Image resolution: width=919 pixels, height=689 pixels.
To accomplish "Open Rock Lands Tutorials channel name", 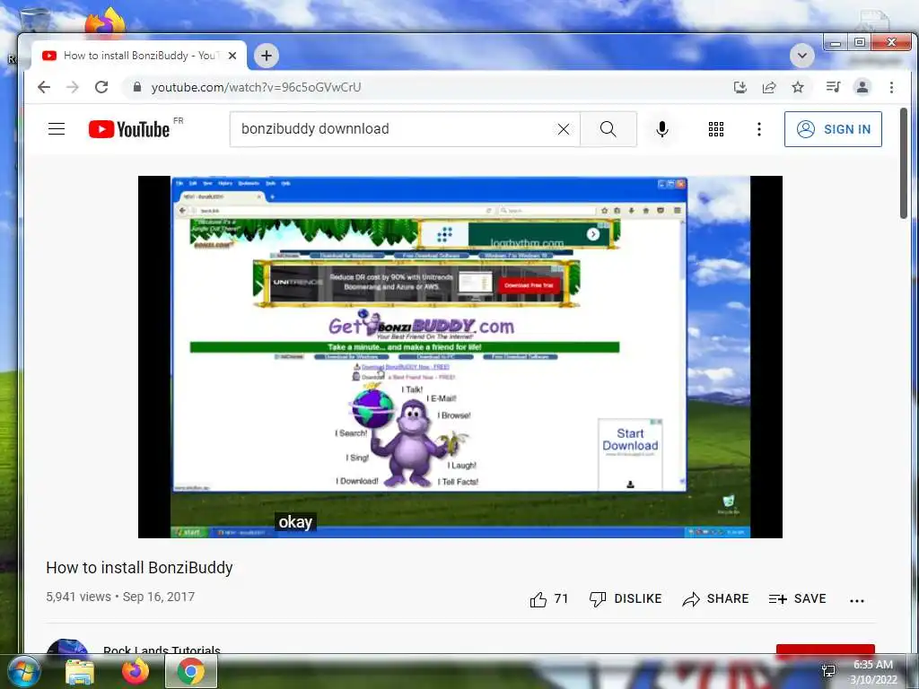I will (x=162, y=650).
